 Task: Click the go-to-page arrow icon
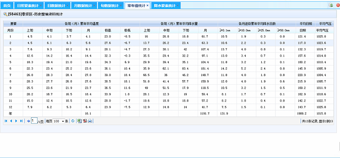click(x=28, y=121)
